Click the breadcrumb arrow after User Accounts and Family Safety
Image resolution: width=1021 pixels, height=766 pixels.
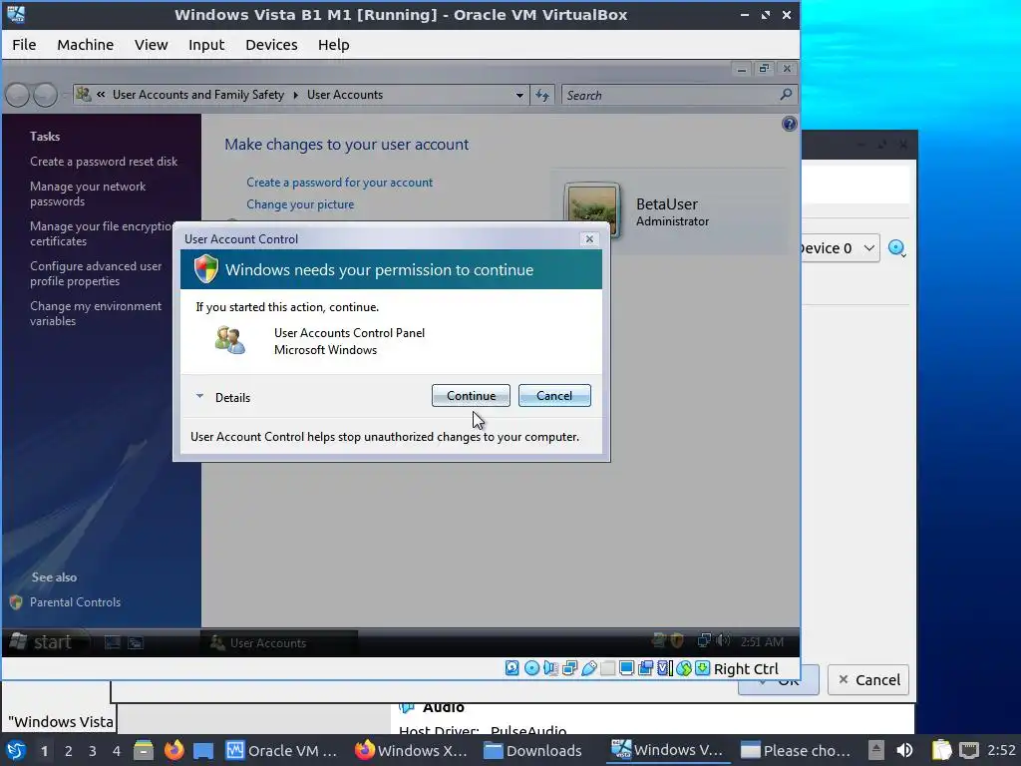(x=295, y=95)
